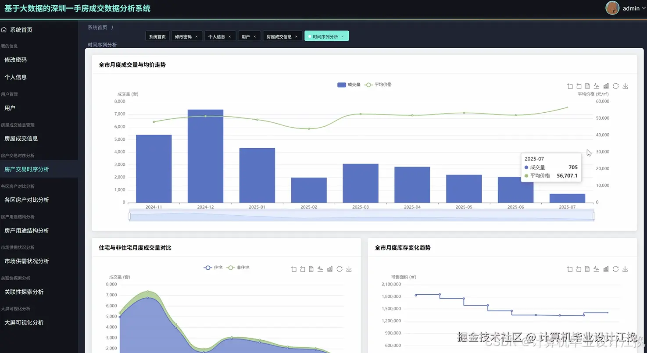Click the admin user avatar
647x353 pixels.
click(612, 8)
